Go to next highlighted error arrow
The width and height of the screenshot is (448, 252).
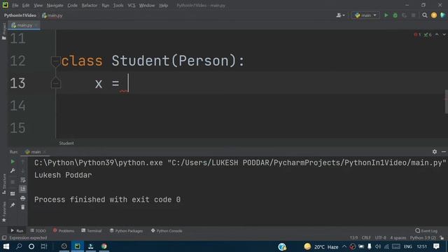tap(444, 34)
